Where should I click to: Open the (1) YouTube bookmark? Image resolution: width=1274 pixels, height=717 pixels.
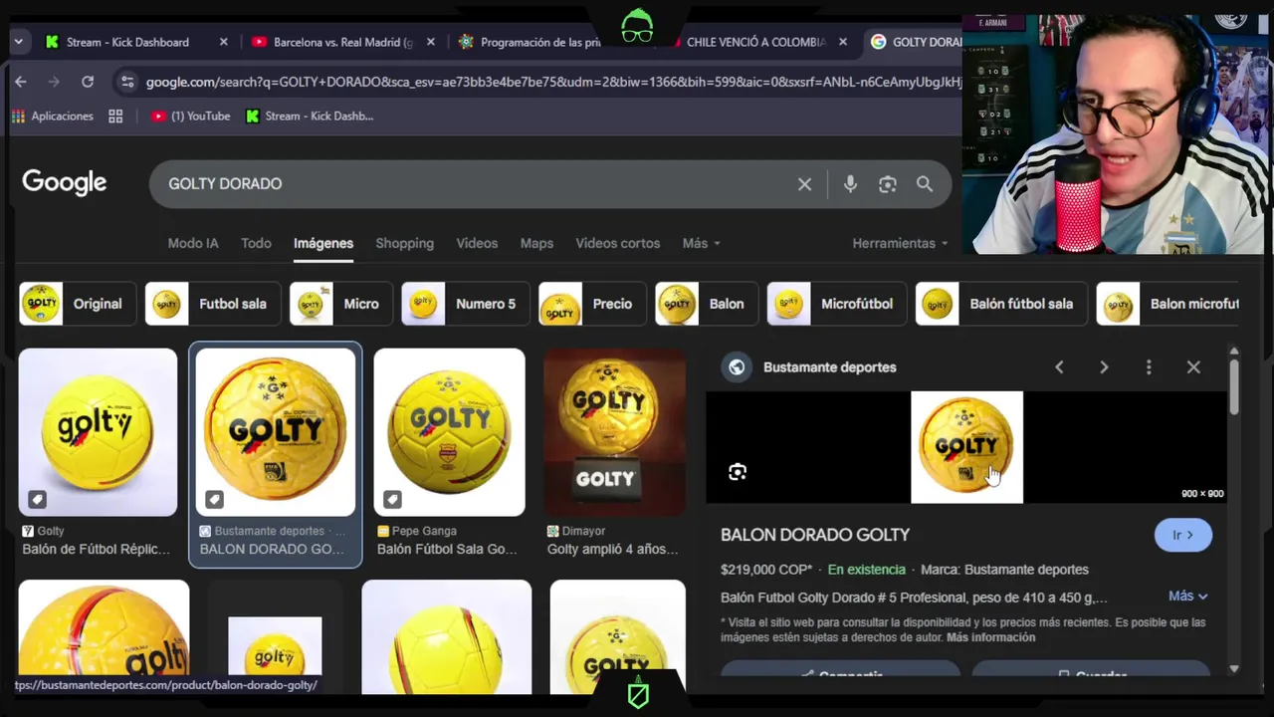190,117
